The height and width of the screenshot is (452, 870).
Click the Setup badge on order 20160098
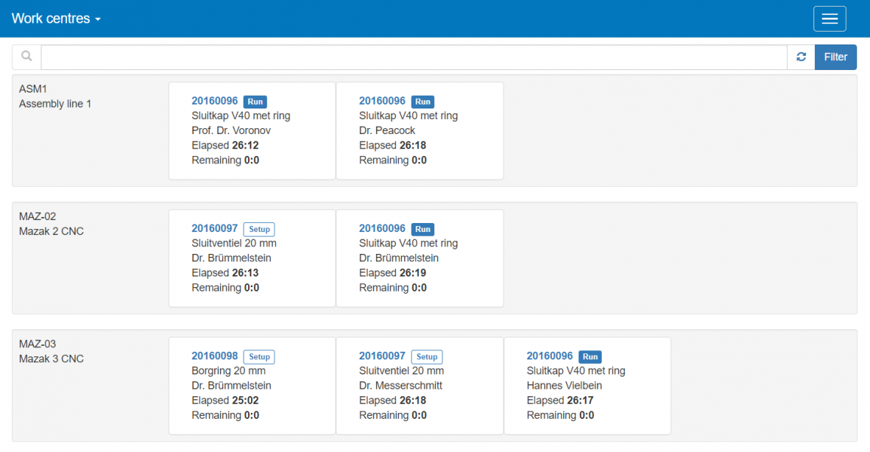tap(259, 357)
